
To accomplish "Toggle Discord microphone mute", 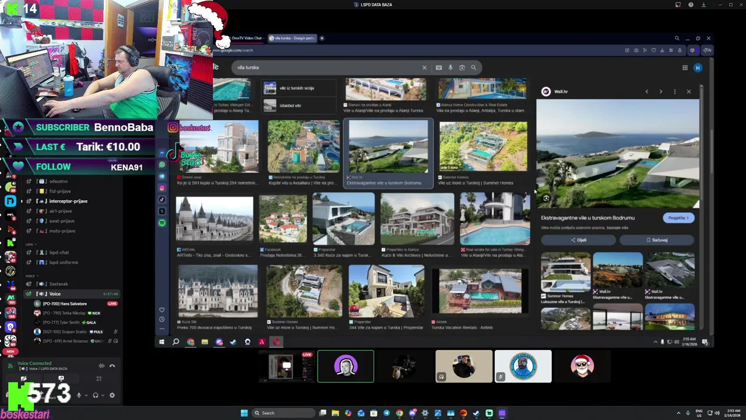I will pyautogui.click(x=79, y=395).
